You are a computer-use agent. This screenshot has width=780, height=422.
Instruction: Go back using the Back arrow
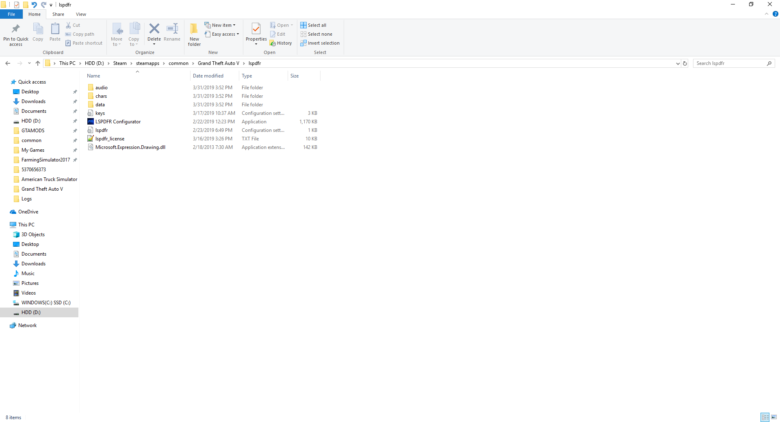click(8, 63)
